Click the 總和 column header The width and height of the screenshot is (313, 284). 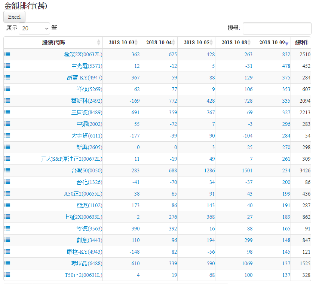point(301,42)
